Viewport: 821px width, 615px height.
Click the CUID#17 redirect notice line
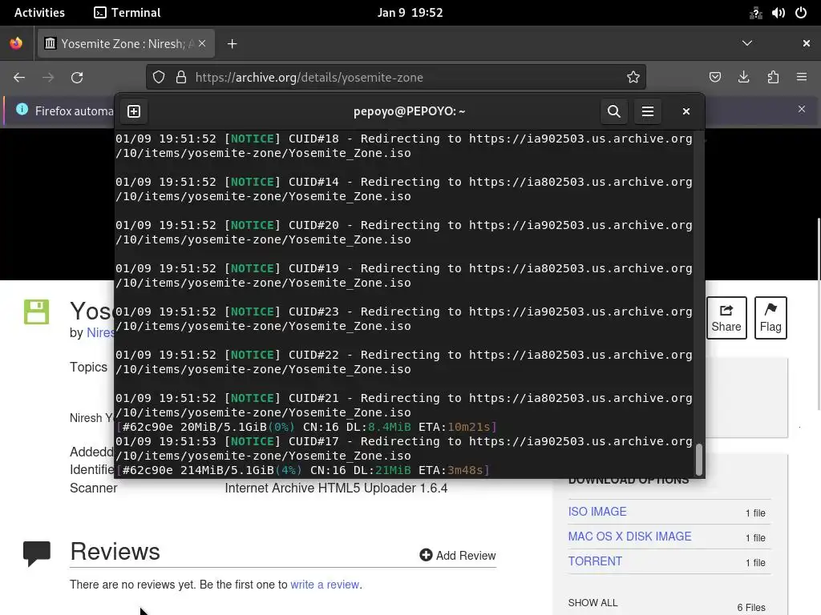click(404, 448)
